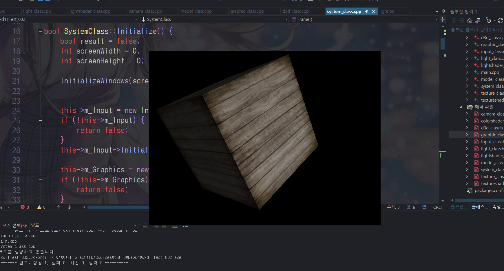Open the 속성... properties panel tab
The image size is (504, 271).
[x=498, y=207]
